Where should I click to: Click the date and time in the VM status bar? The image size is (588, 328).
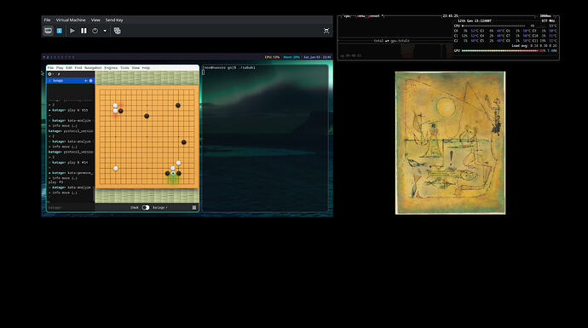pos(317,57)
